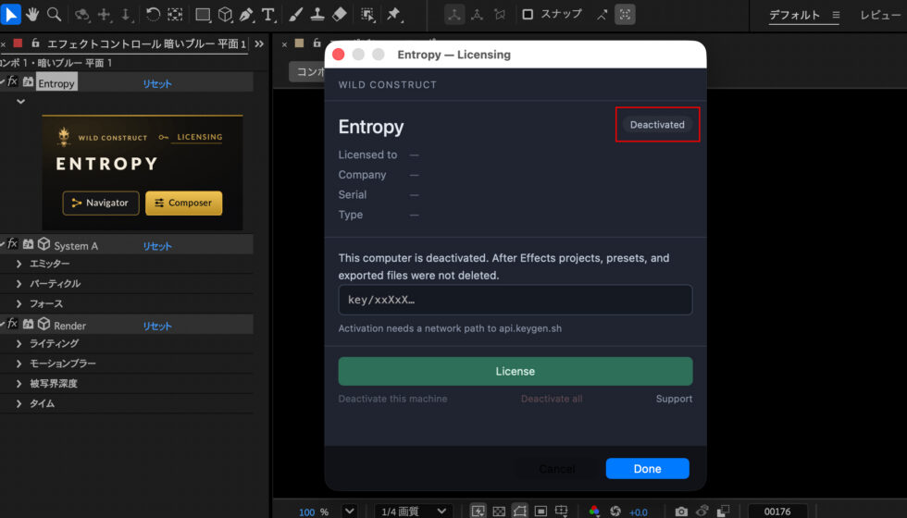
Task: Select the Type tool
Action: click(x=267, y=15)
